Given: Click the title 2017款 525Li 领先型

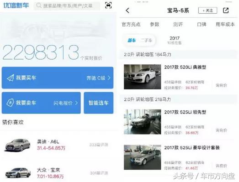Looking at the screenshot, I should point(185,112).
